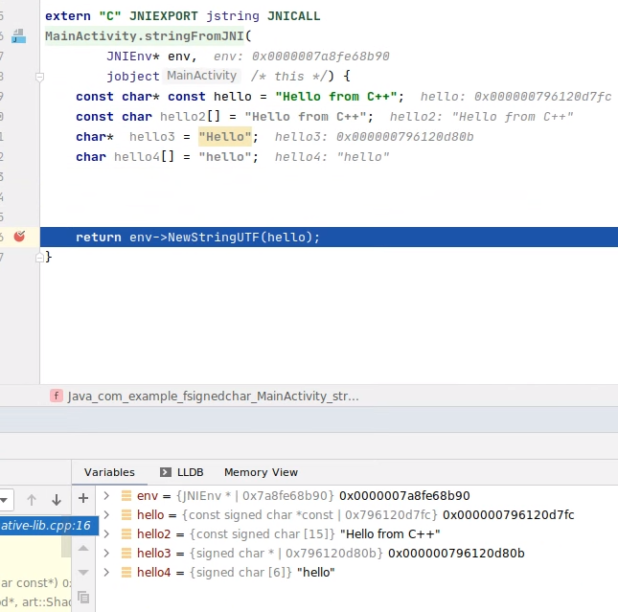Open the Memory View tab

tap(261, 472)
